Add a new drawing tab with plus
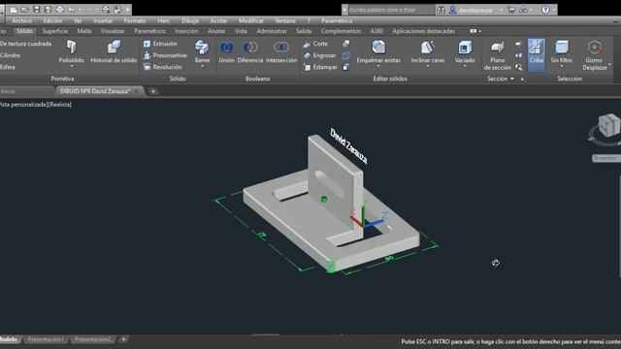Viewport: 621px width, 349px height. tap(153, 91)
